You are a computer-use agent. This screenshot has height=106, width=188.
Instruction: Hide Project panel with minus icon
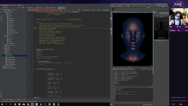26,8
